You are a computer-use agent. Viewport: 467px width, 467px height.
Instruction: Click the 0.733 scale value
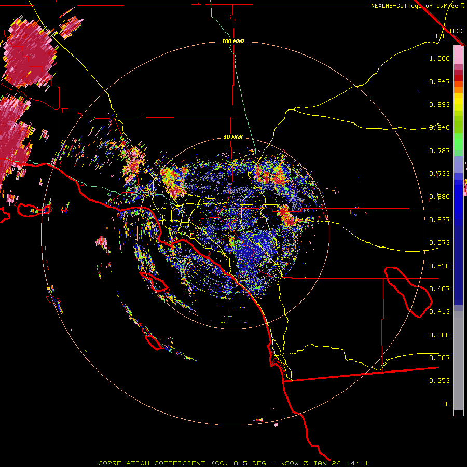439,174
